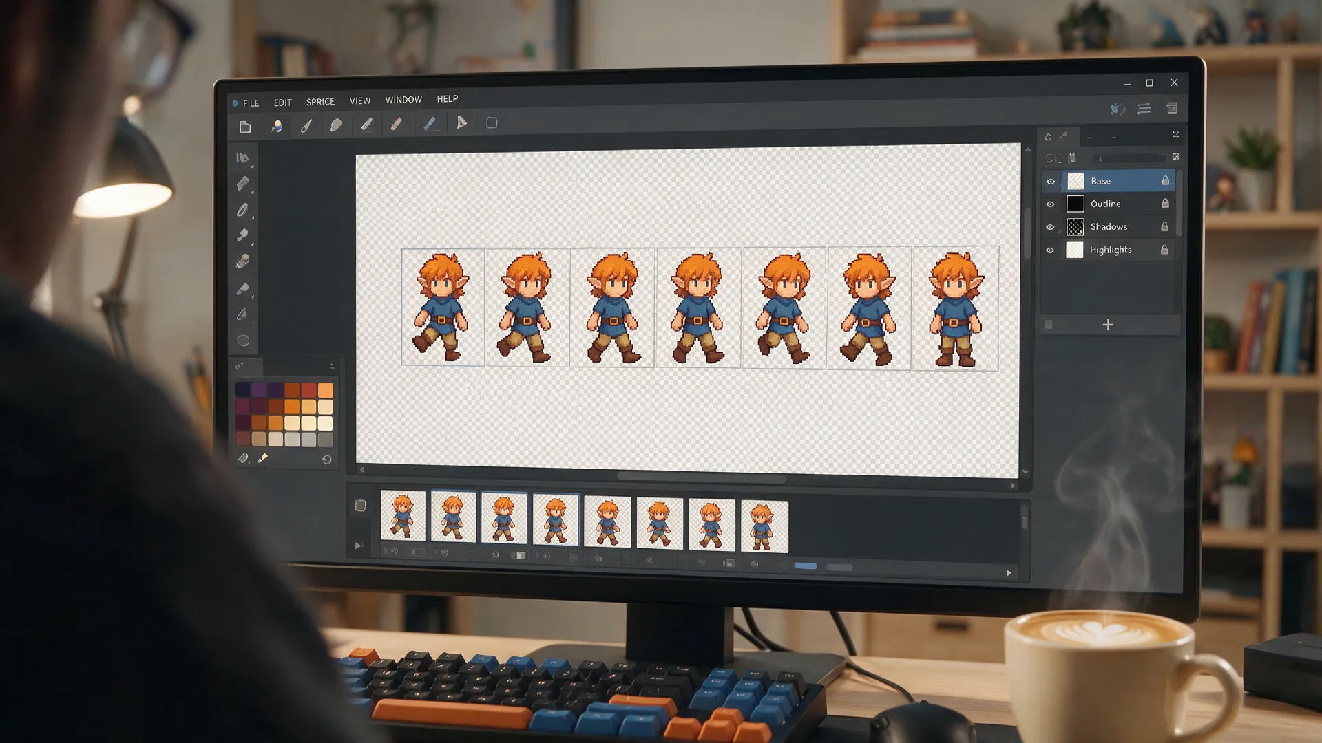
Task: Select the ellipse tool in left column
Action: tap(243, 341)
